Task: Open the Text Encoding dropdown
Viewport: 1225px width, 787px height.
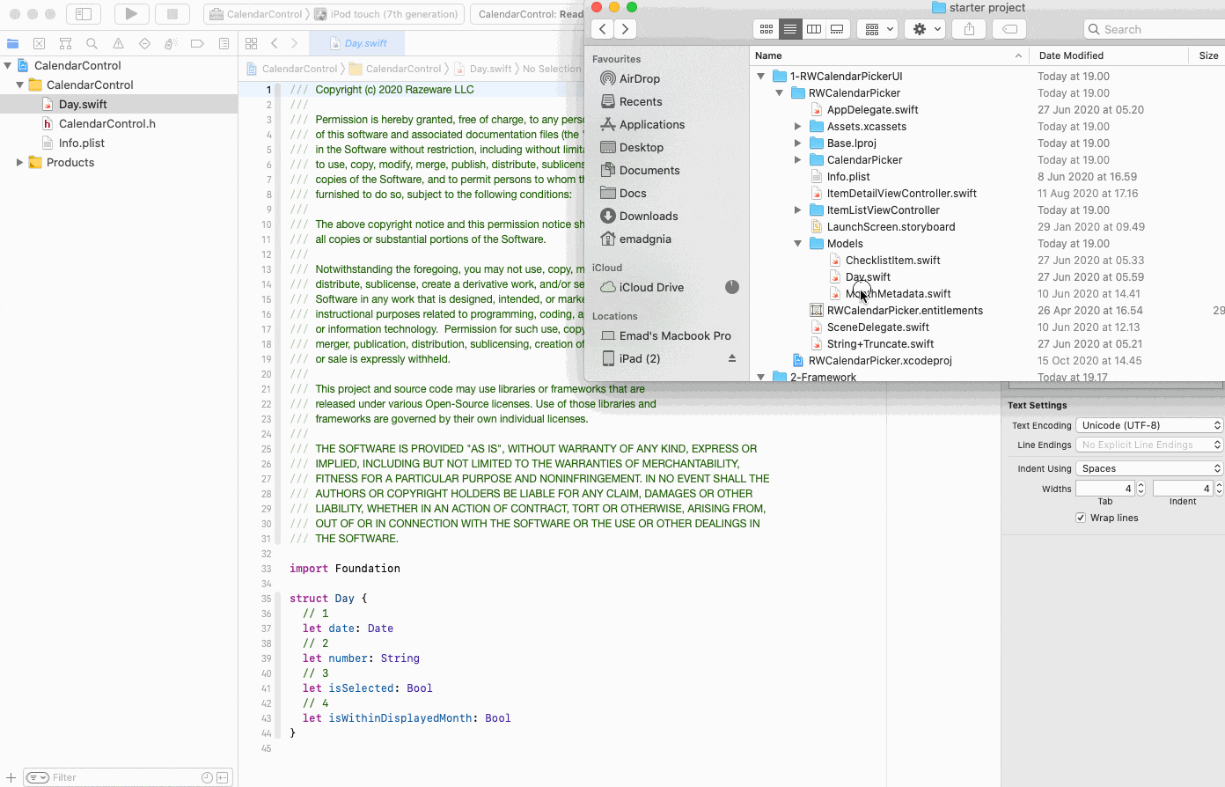Action: pyautogui.click(x=1150, y=425)
